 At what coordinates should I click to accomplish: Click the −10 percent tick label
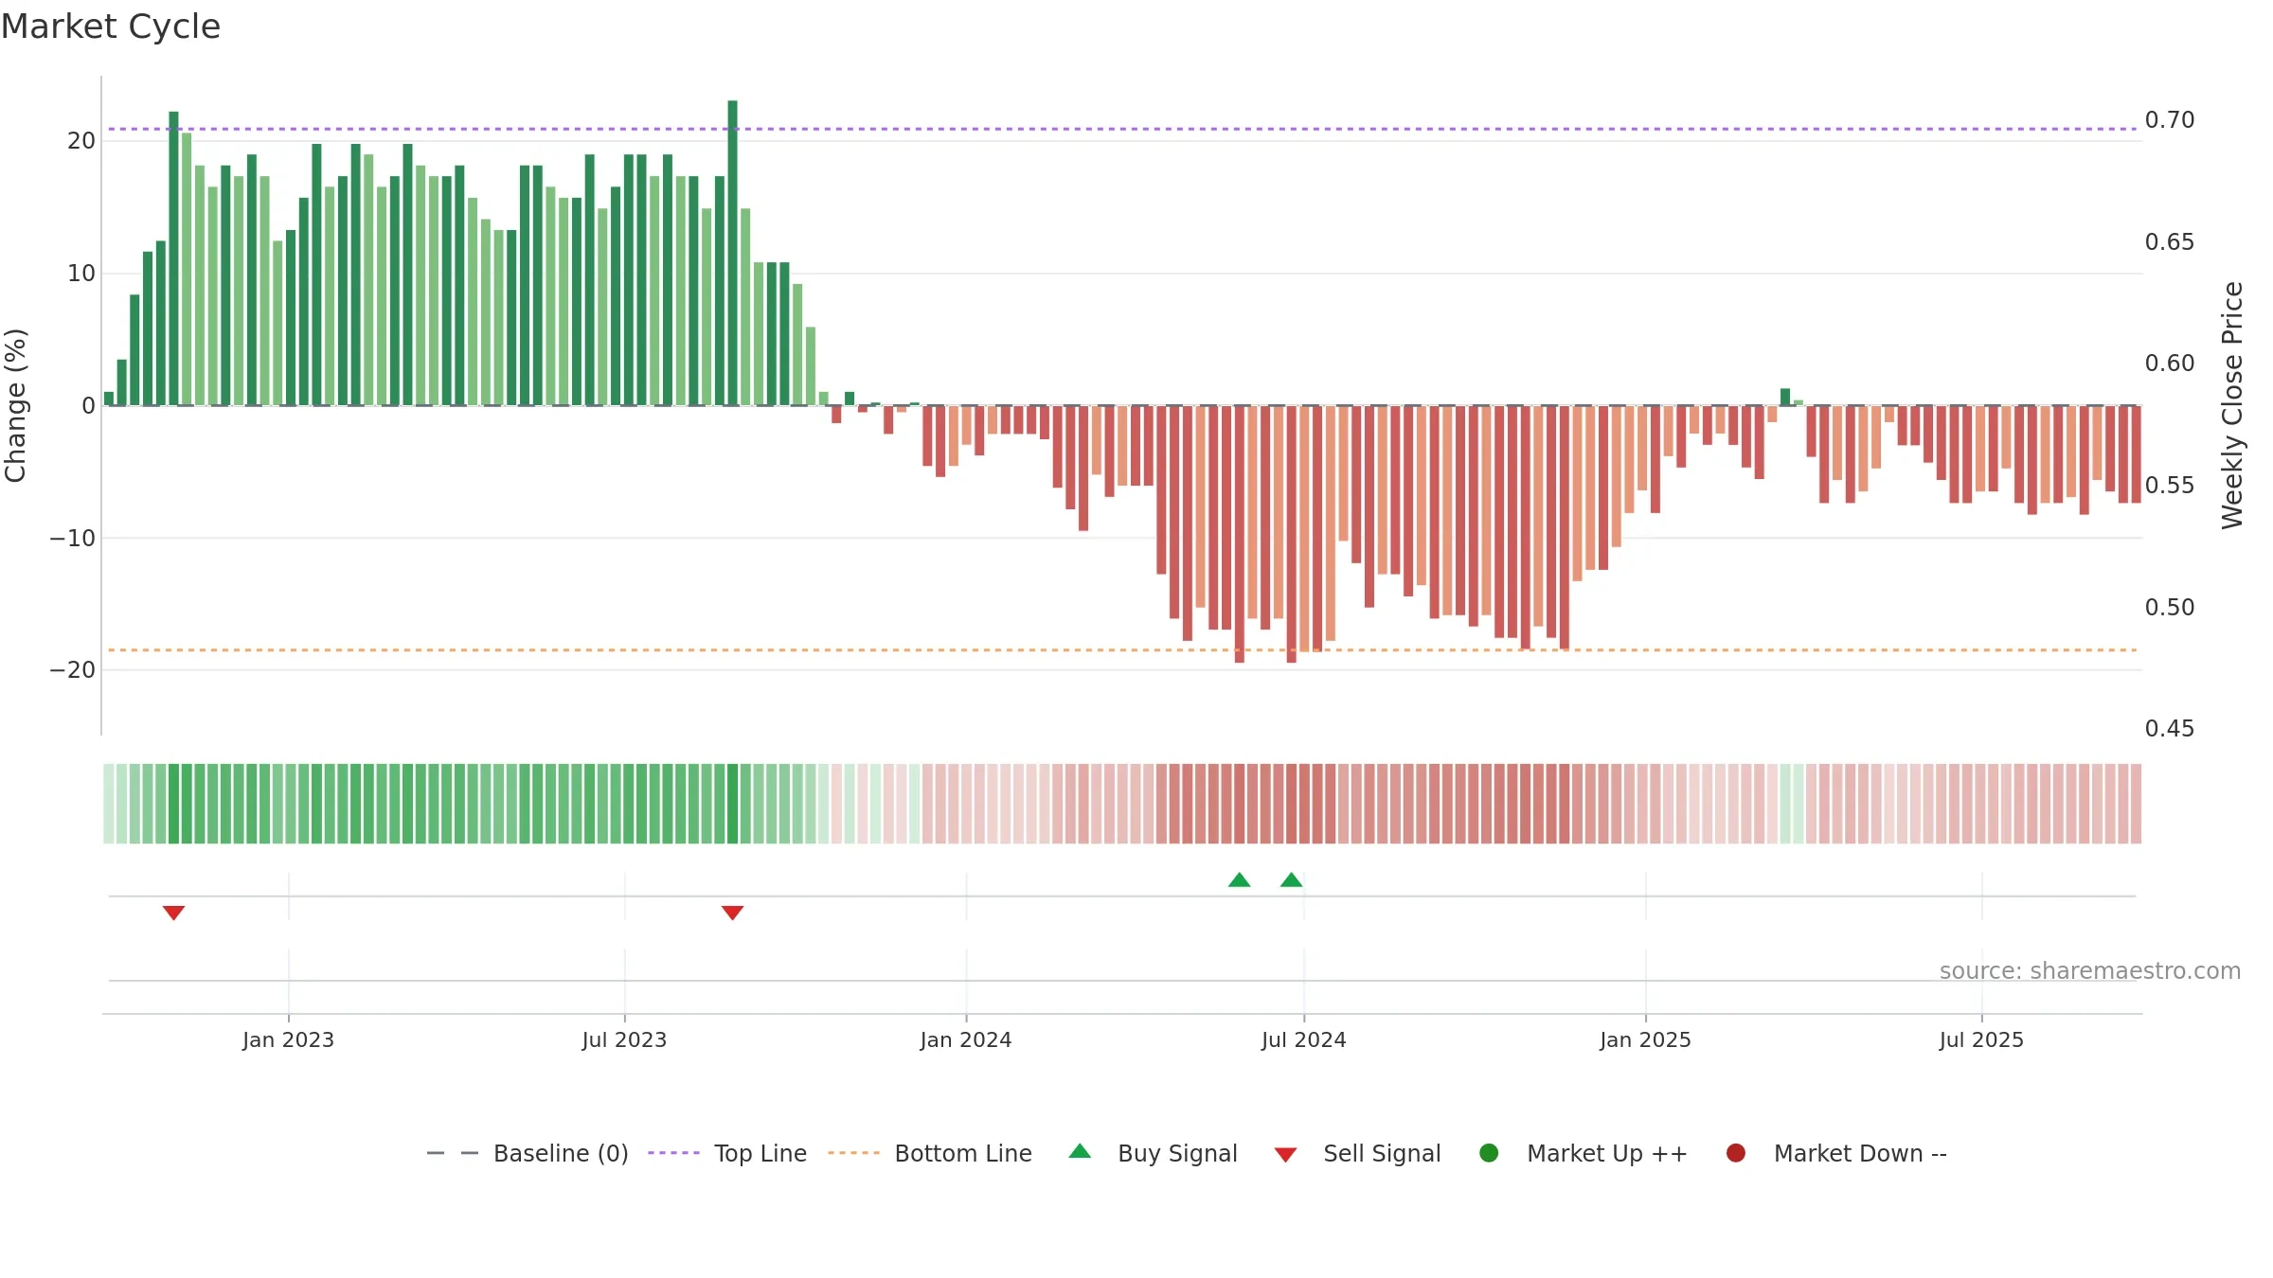point(73,539)
